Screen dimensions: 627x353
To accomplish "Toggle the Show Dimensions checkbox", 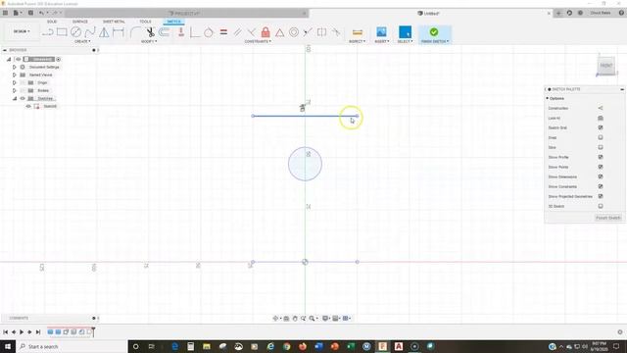I will [601, 176].
